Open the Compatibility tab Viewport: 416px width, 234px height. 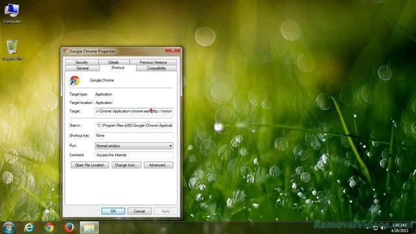tap(156, 68)
